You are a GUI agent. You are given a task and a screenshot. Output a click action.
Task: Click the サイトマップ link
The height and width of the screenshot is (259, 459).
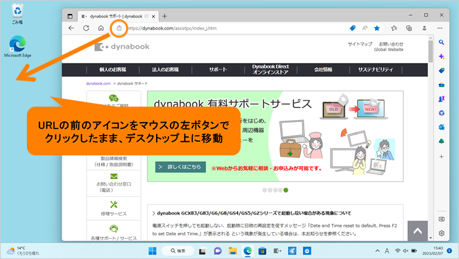360,44
